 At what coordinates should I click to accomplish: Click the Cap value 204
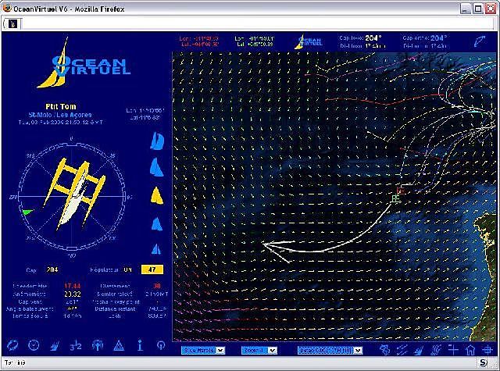click(x=52, y=269)
